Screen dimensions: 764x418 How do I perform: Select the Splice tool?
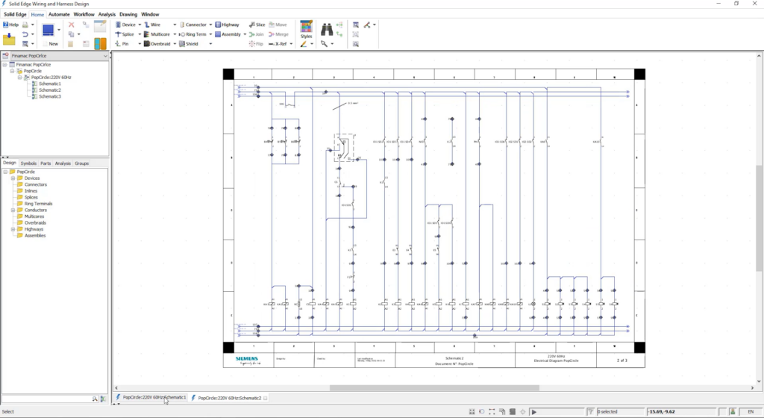(x=125, y=34)
